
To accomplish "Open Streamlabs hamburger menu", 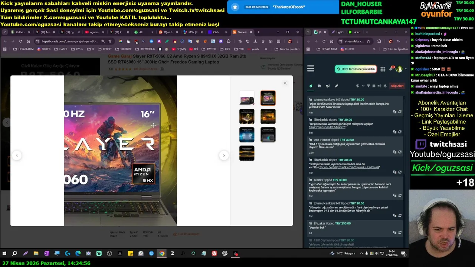I will click(311, 69).
